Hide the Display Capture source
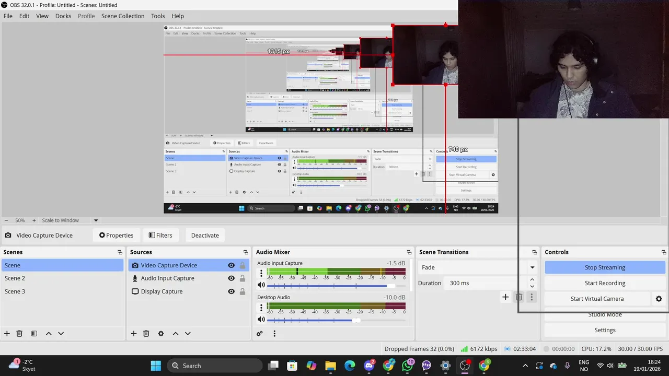This screenshot has width=669, height=376. coord(231,291)
